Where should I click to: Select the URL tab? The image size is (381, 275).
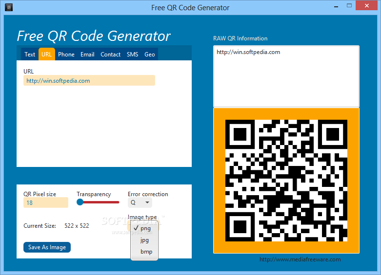click(47, 54)
